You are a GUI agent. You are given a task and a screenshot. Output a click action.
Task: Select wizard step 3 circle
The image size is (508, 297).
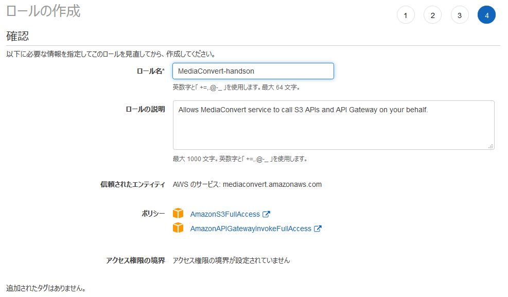[459, 15]
